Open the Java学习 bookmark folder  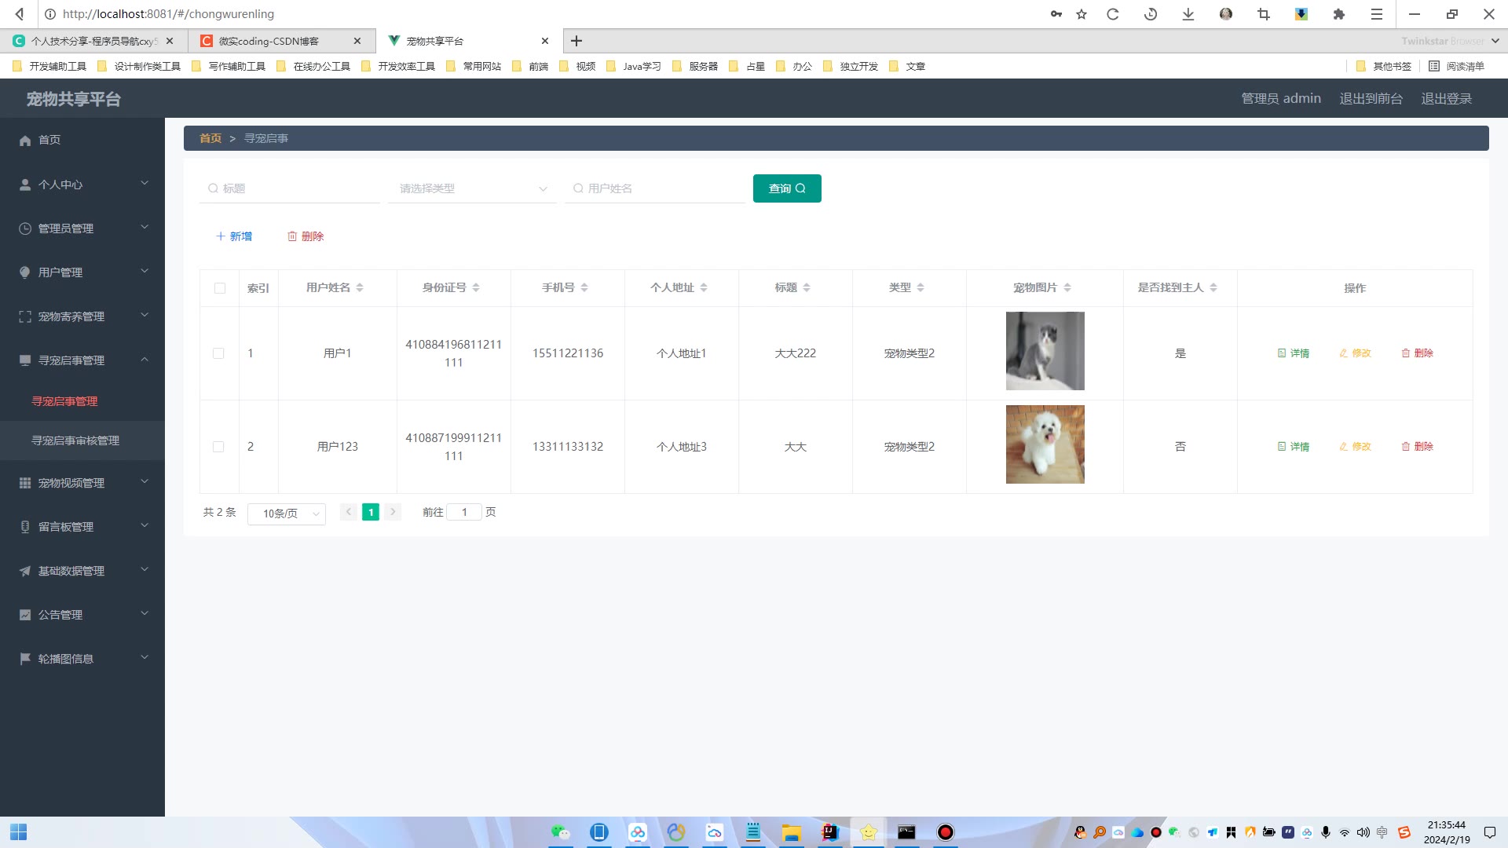point(634,67)
